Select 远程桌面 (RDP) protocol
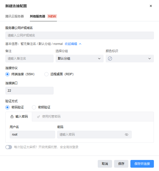 [x=46, y=74]
